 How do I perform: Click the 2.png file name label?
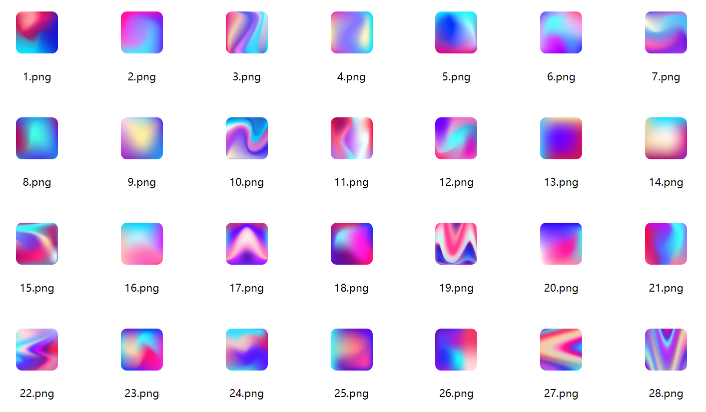(142, 77)
